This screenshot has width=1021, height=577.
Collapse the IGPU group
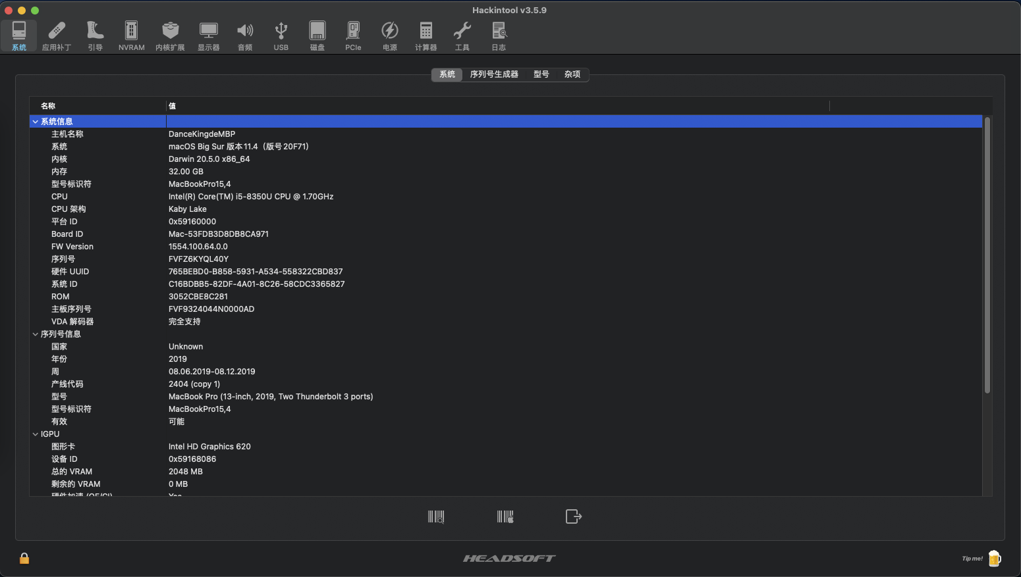click(x=36, y=434)
